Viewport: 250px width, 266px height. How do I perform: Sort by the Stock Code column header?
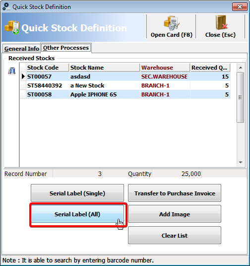click(48, 68)
